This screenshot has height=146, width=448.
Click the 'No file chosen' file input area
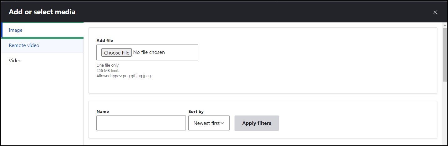click(149, 52)
